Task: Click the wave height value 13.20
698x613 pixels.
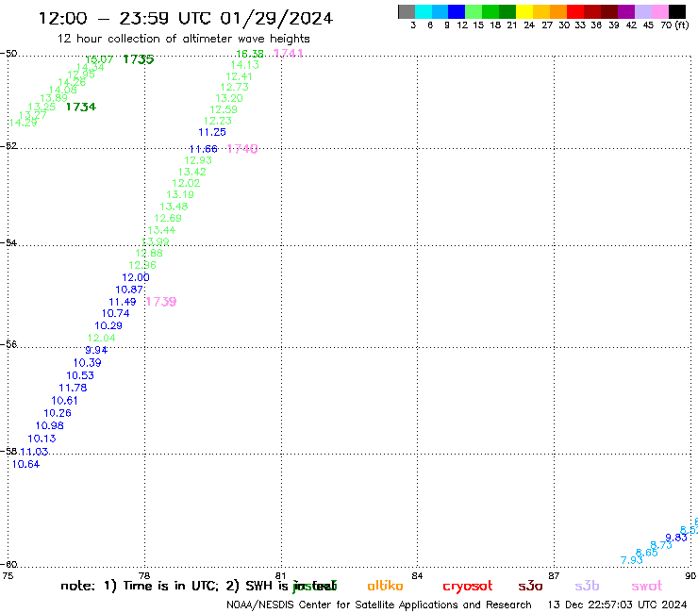Action: pyautogui.click(x=229, y=98)
